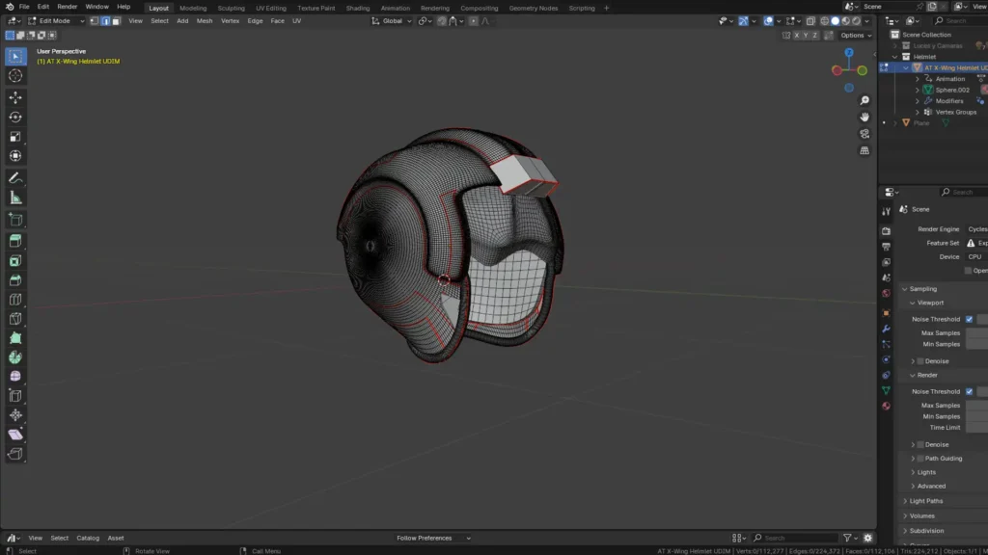This screenshot has width=988, height=555.
Task: Expand the Light Paths panel
Action: click(925, 501)
